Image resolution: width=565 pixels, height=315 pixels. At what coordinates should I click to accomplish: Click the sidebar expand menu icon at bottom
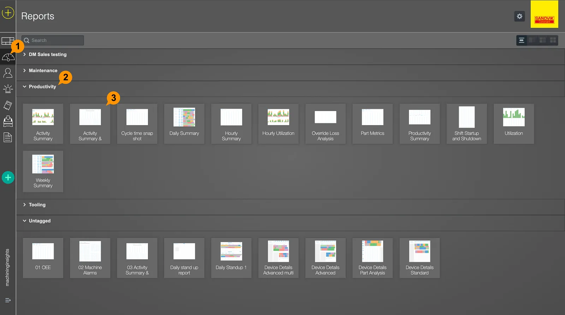point(8,300)
